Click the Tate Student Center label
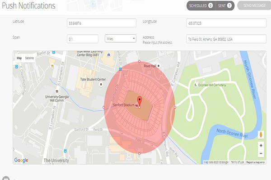 click(x=93, y=79)
